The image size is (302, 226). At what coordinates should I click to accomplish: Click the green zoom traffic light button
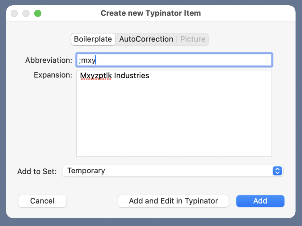pyautogui.click(x=38, y=13)
